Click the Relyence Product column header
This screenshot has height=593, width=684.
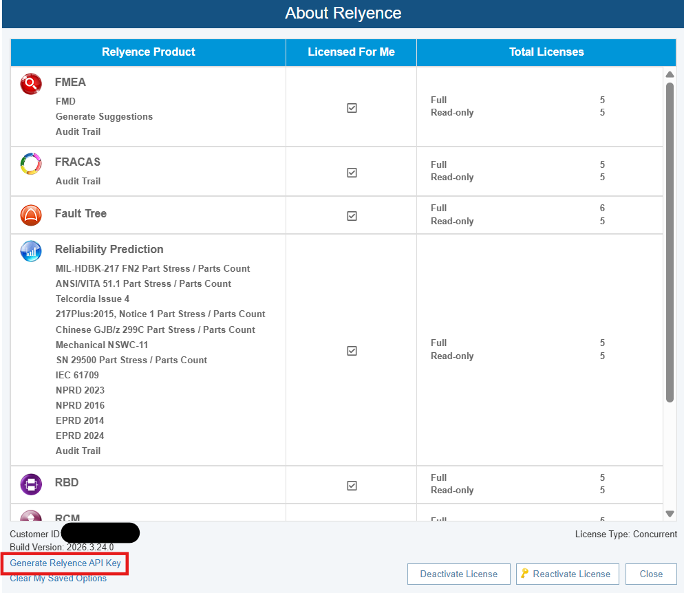pos(149,52)
